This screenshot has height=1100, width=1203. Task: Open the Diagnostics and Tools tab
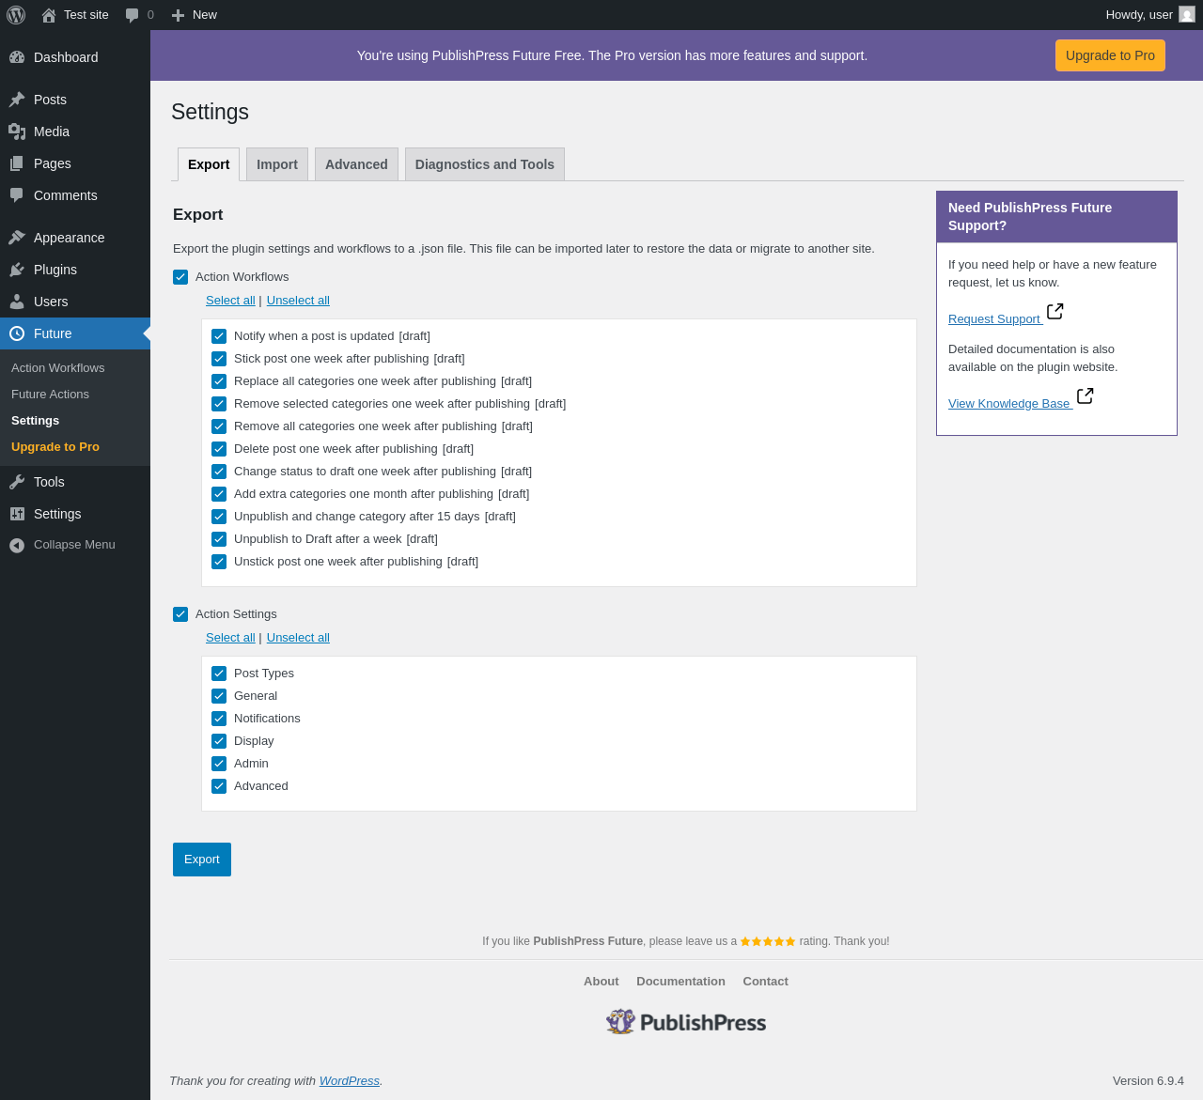tap(485, 164)
